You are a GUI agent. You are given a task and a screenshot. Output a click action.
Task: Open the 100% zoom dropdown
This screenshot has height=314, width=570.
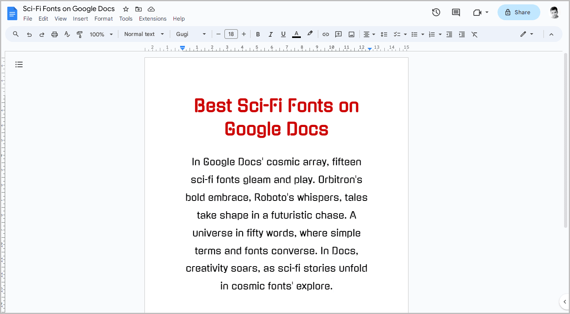pyautogui.click(x=101, y=34)
